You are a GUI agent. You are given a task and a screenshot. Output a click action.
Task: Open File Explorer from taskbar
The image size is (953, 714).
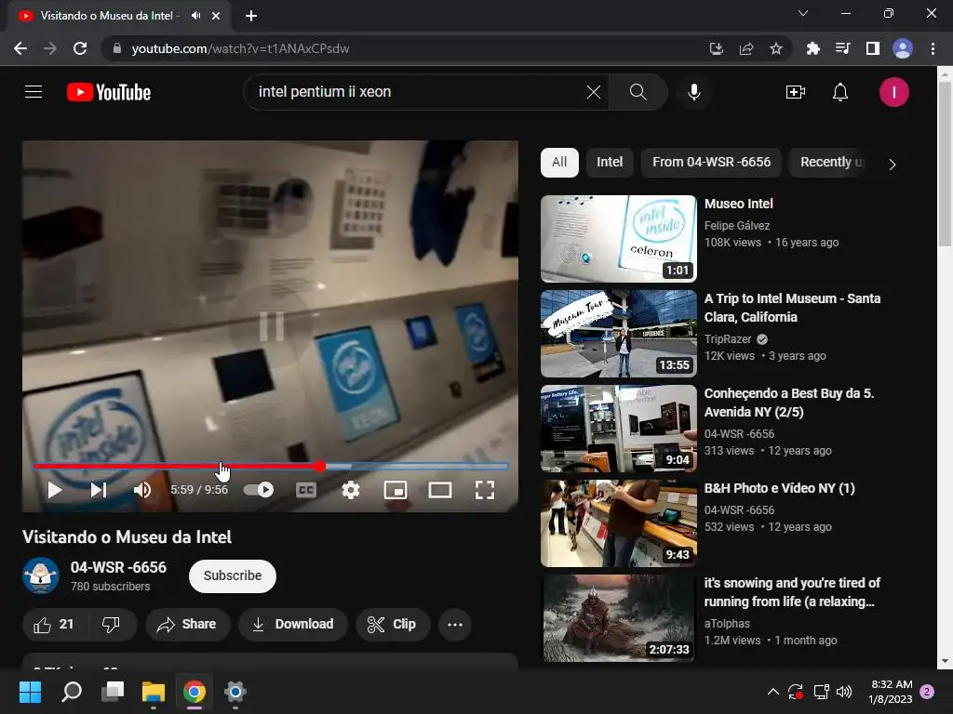coord(154,692)
